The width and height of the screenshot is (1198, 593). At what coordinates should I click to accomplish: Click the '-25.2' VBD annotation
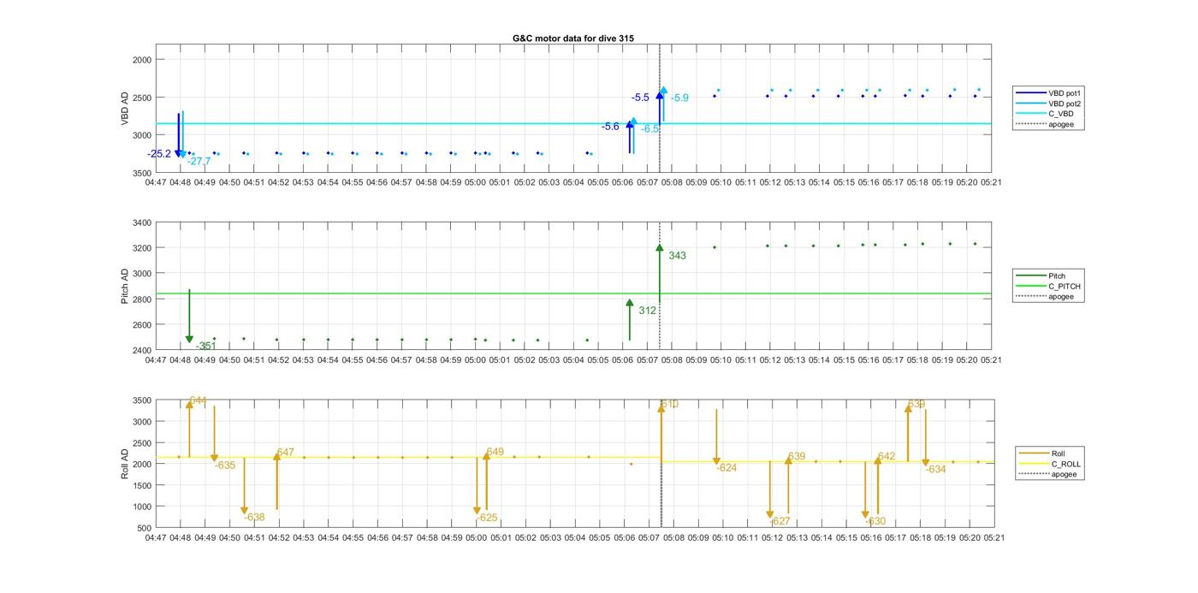(159, 154)
